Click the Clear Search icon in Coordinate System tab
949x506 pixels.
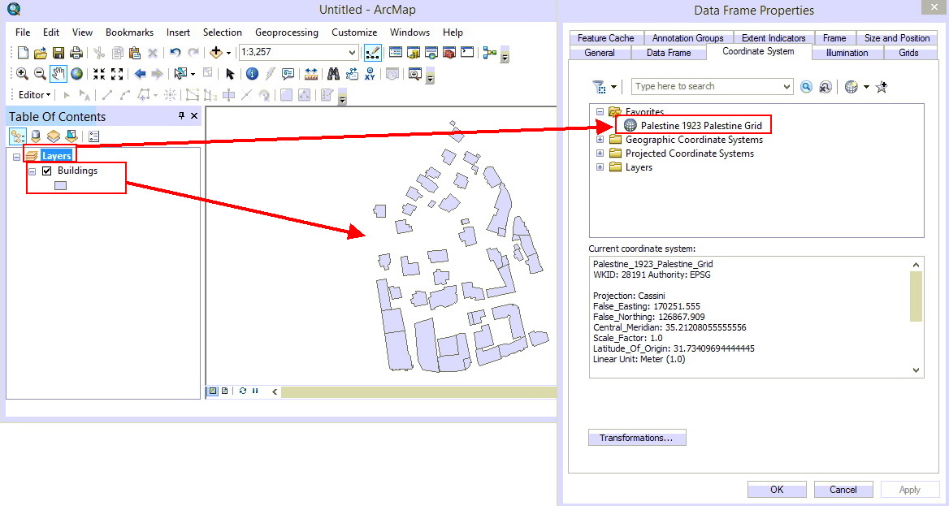tap(825, 87)
